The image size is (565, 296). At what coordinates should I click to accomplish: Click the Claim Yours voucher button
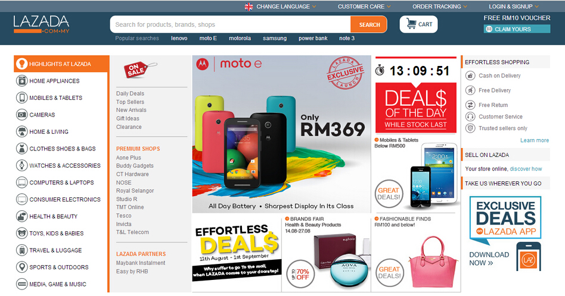click(517, 29)
